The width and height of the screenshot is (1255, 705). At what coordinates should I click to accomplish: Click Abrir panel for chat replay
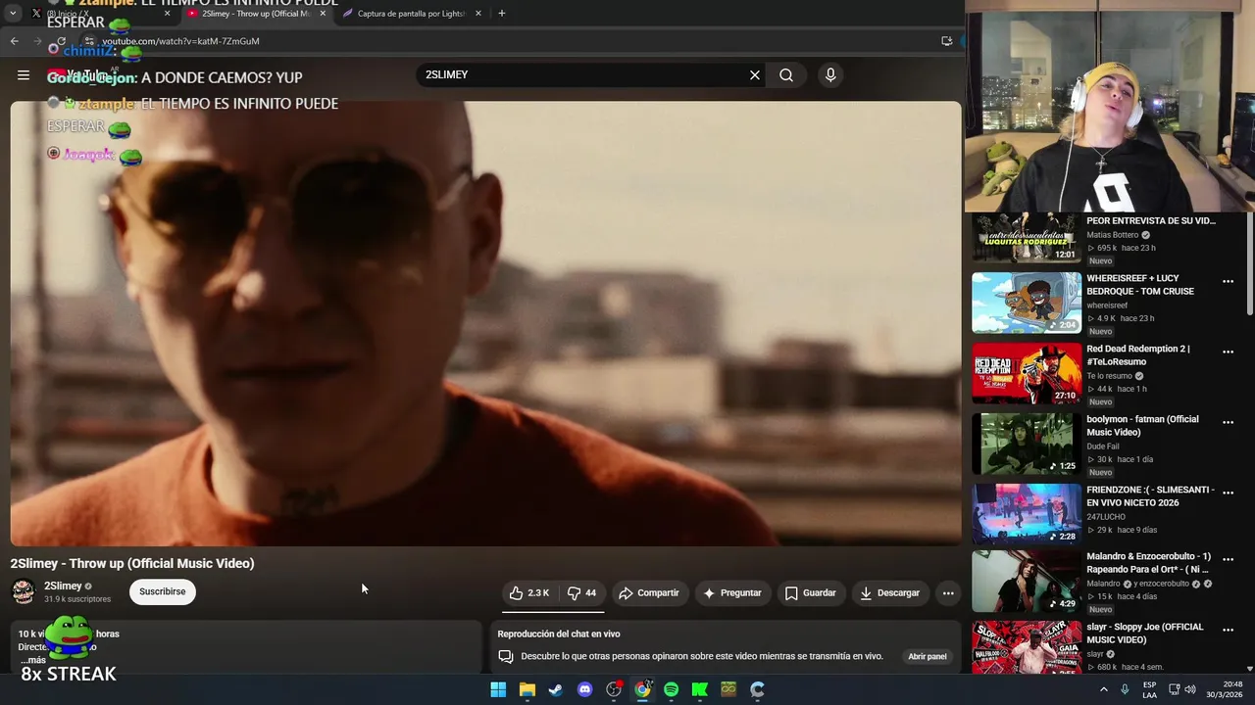point(928,657)
